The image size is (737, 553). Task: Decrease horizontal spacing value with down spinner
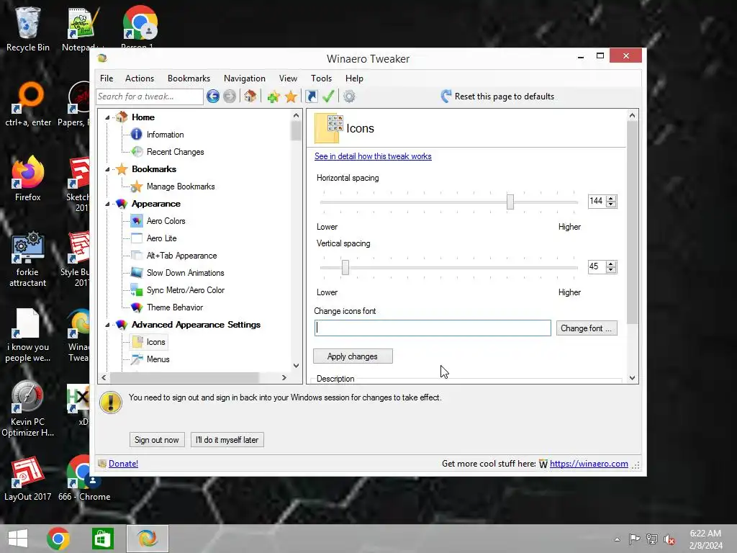(610, 204)
